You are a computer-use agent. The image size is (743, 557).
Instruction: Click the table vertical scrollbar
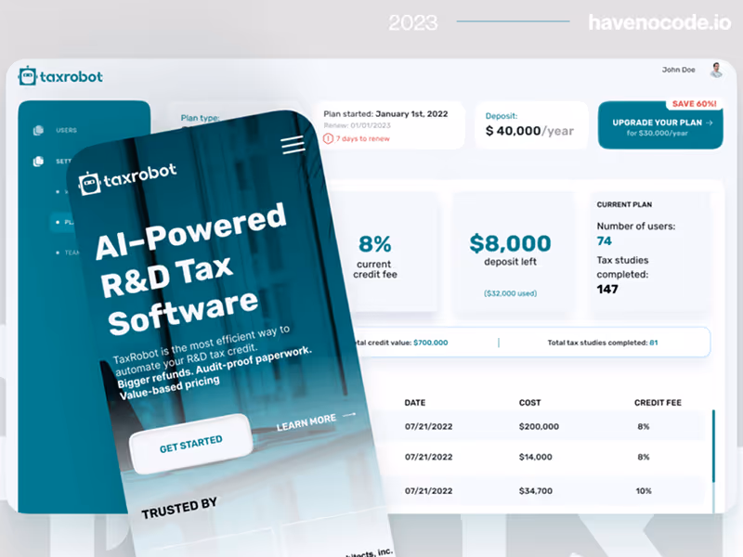click(713, 447)
